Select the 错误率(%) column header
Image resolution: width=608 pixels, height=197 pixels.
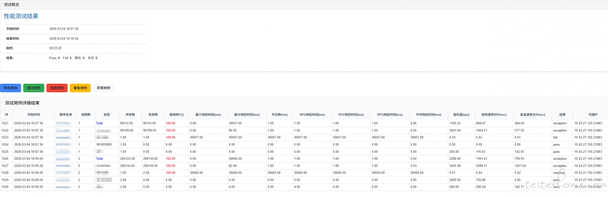(x=176, y=114)
